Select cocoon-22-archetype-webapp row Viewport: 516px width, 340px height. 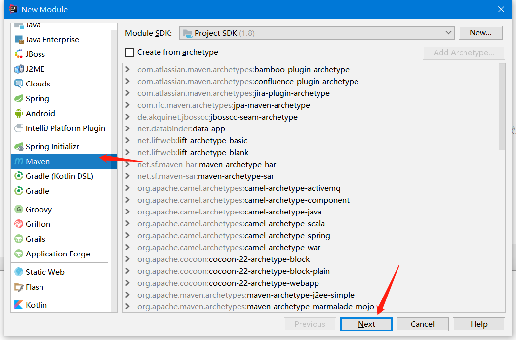311,283
